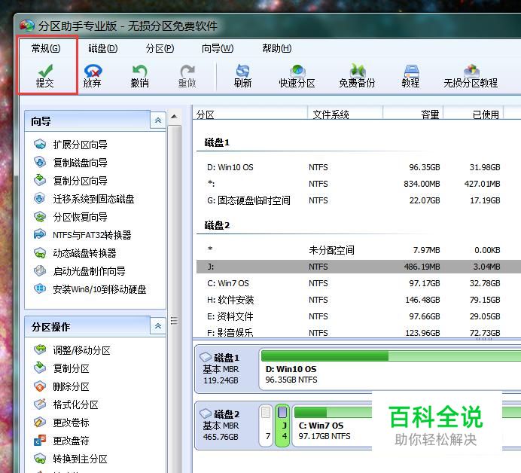
Task: Click D: Win10 OS usage bar block
Action: (x=390, y=369)
